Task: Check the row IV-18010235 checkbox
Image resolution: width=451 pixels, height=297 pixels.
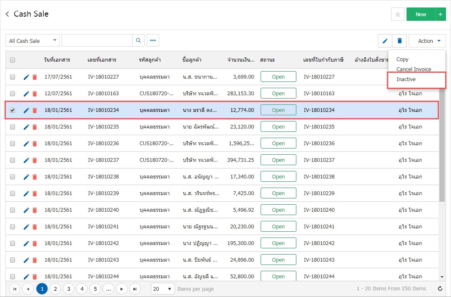Action: (12, 127)
